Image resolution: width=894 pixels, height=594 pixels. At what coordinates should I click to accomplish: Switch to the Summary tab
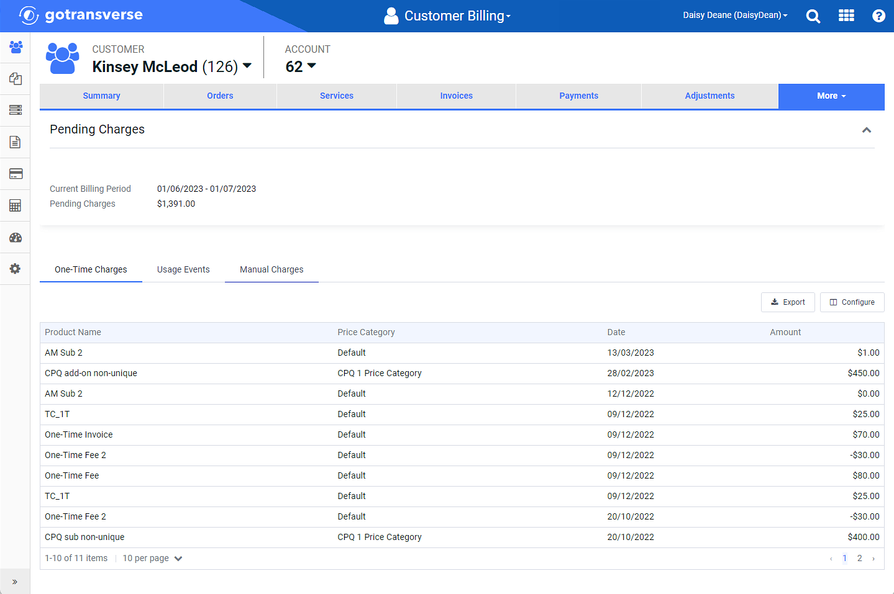102,96
